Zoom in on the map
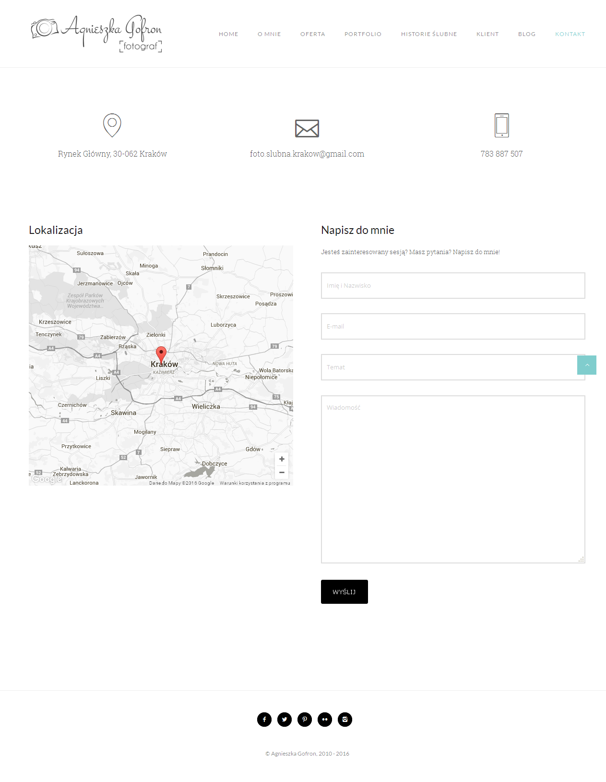Image resolution: width=606 pixels, height=782 pixels. pos(282,459)
